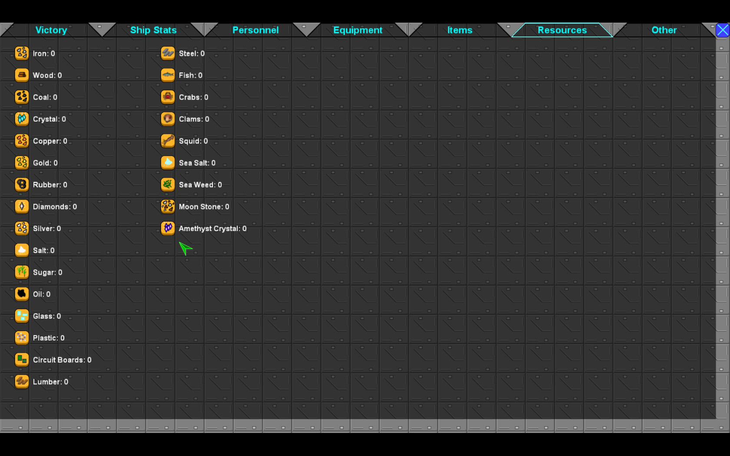Screen dimensions: 730x456
Task: Open the dropdown arrow beside Equipment tab
Action: pyautogui.click(x=408, y=30)
